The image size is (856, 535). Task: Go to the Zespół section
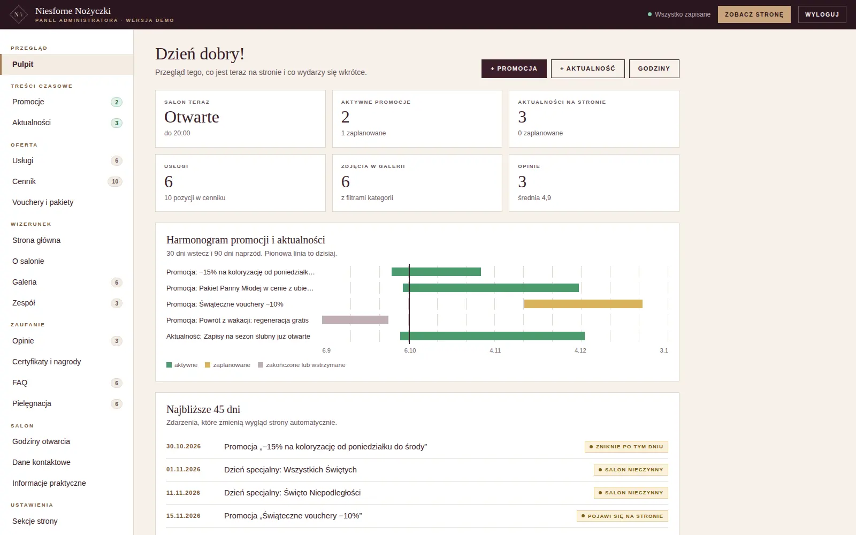[x=66, y=303]
